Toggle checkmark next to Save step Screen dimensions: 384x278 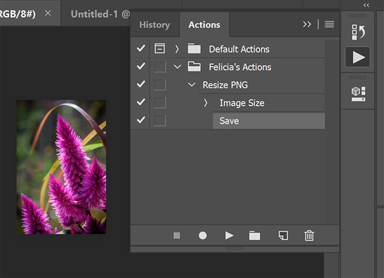[141, 120]
